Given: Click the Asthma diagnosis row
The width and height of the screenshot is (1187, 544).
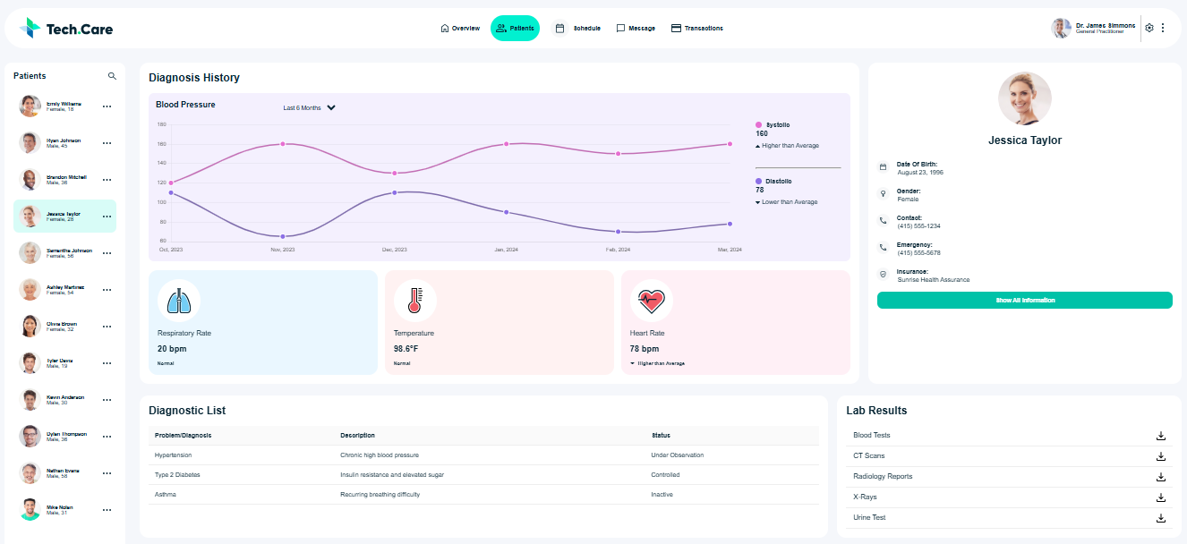Looking at the screenshot, I should tap(483, 495).
